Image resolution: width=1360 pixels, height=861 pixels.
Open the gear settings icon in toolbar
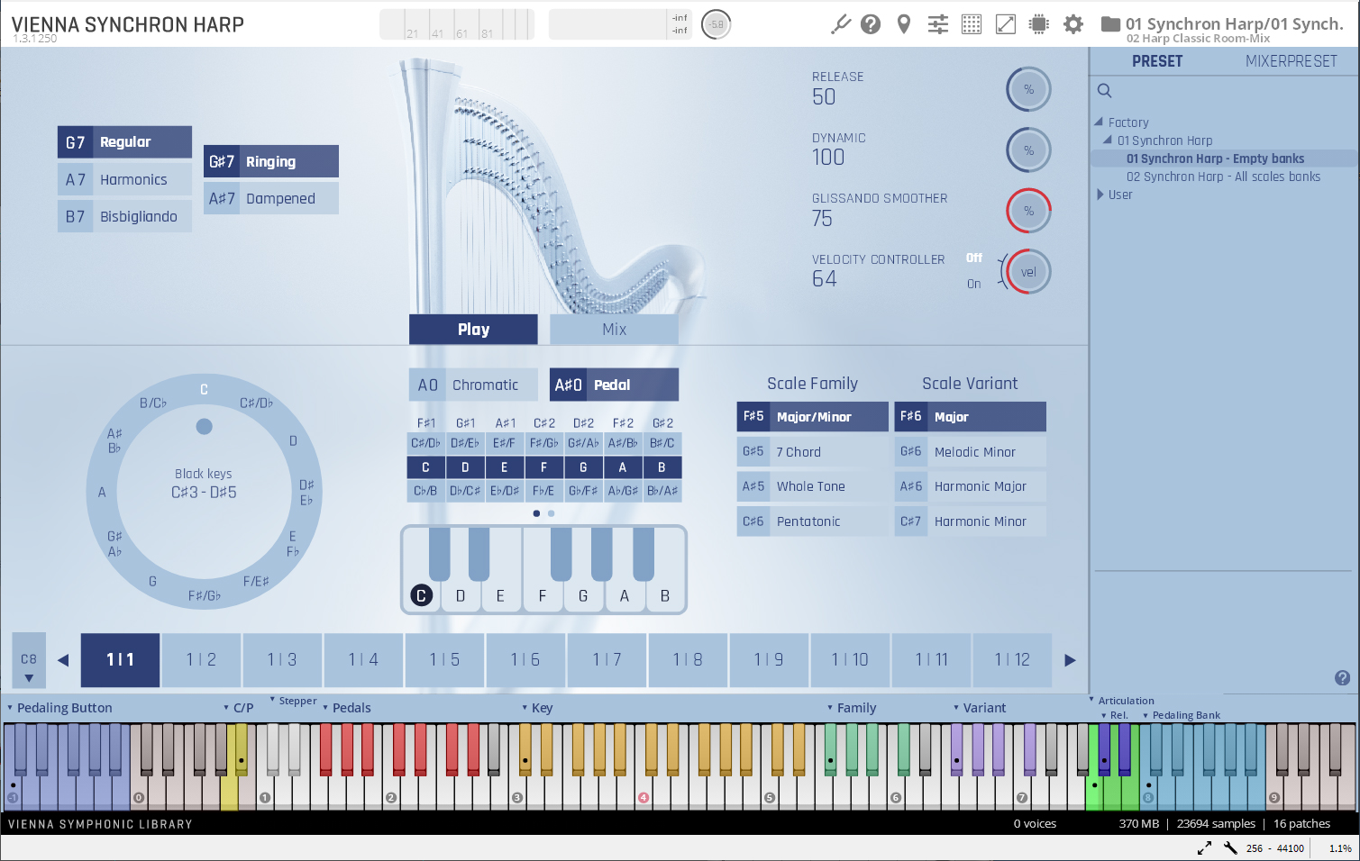click(1073, 24)
